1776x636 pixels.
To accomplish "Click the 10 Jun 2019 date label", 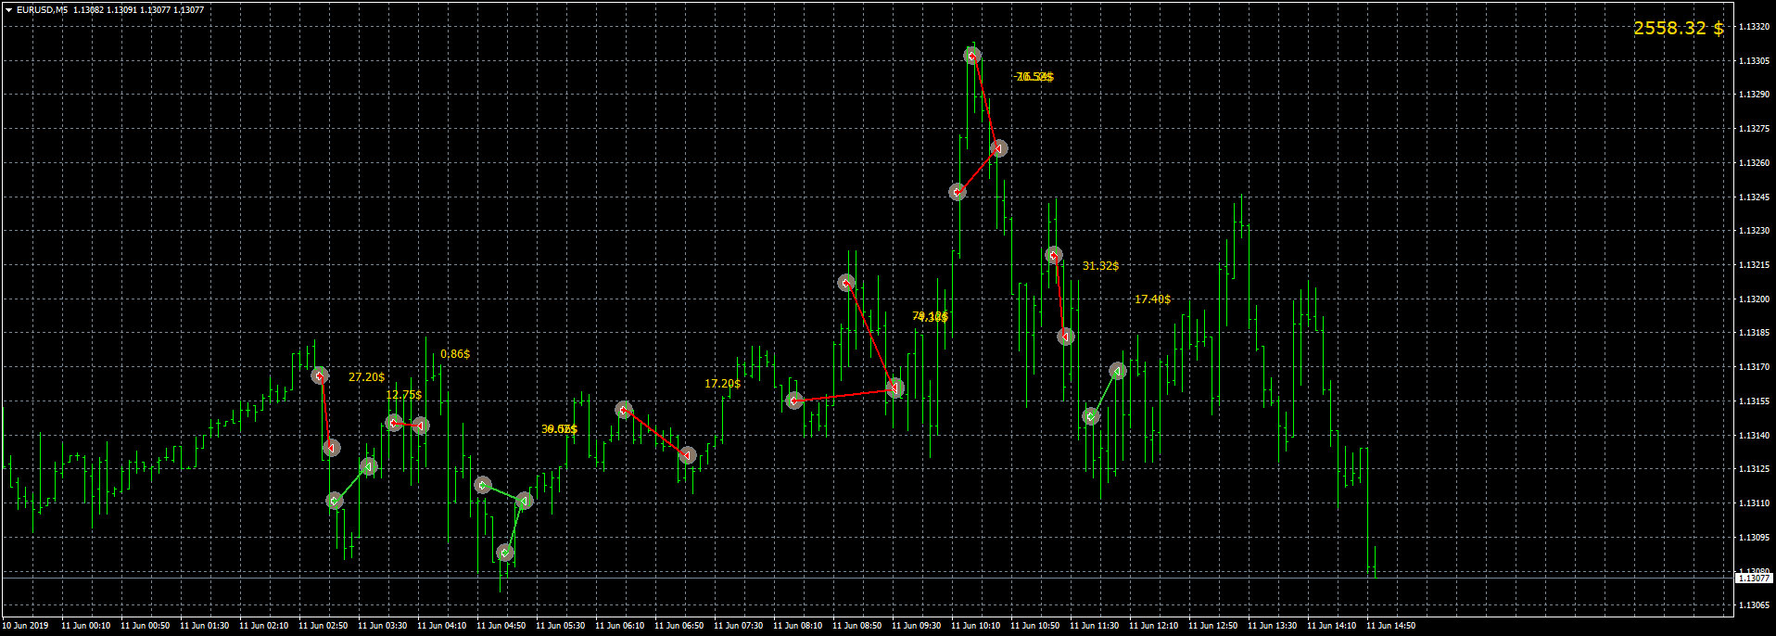I will point(25,626).
